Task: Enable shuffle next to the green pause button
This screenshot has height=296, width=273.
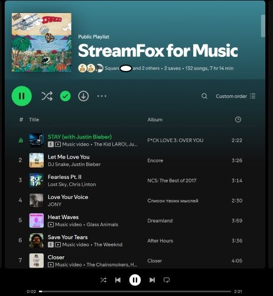Action: (x=47, y=96)
